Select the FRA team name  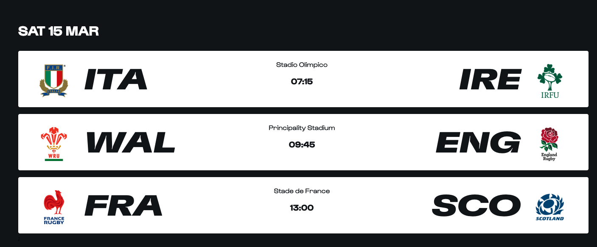point(123,205)
